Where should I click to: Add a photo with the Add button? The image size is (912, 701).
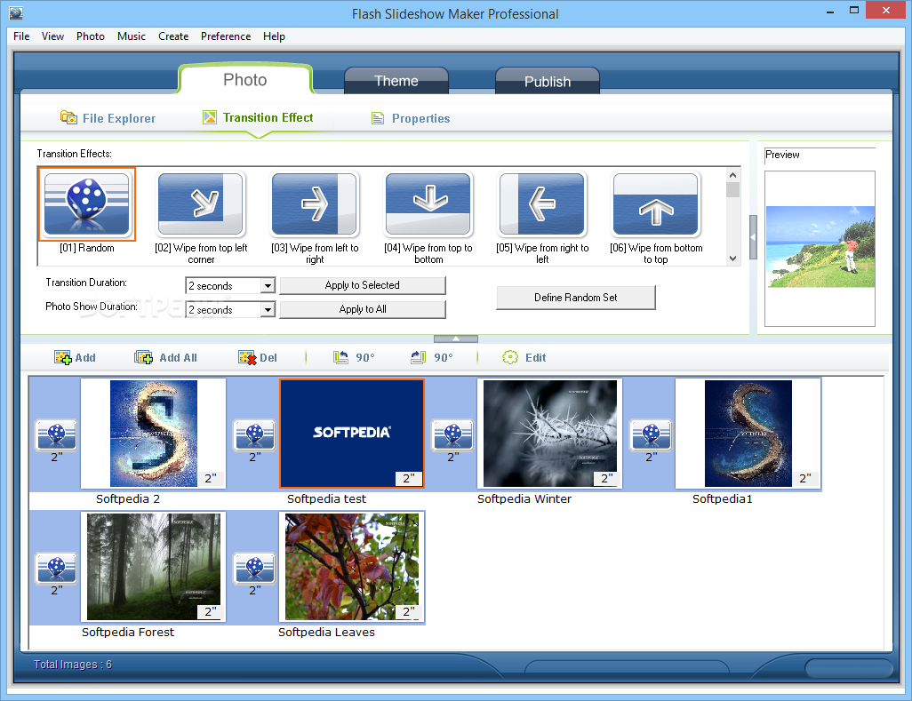[x=75, y=357]
